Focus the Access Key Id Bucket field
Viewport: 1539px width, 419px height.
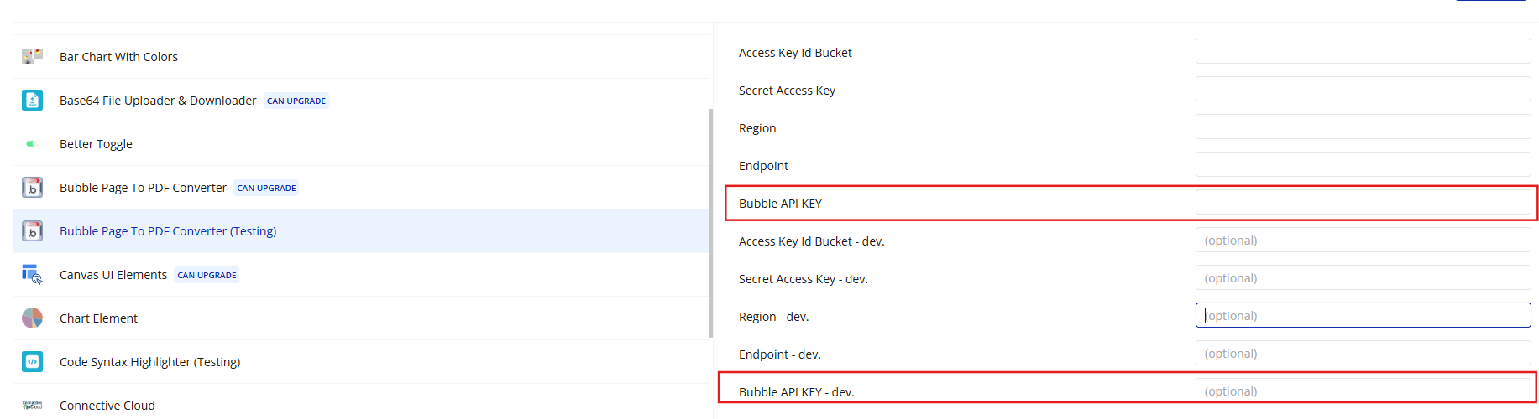[1362, 52]
